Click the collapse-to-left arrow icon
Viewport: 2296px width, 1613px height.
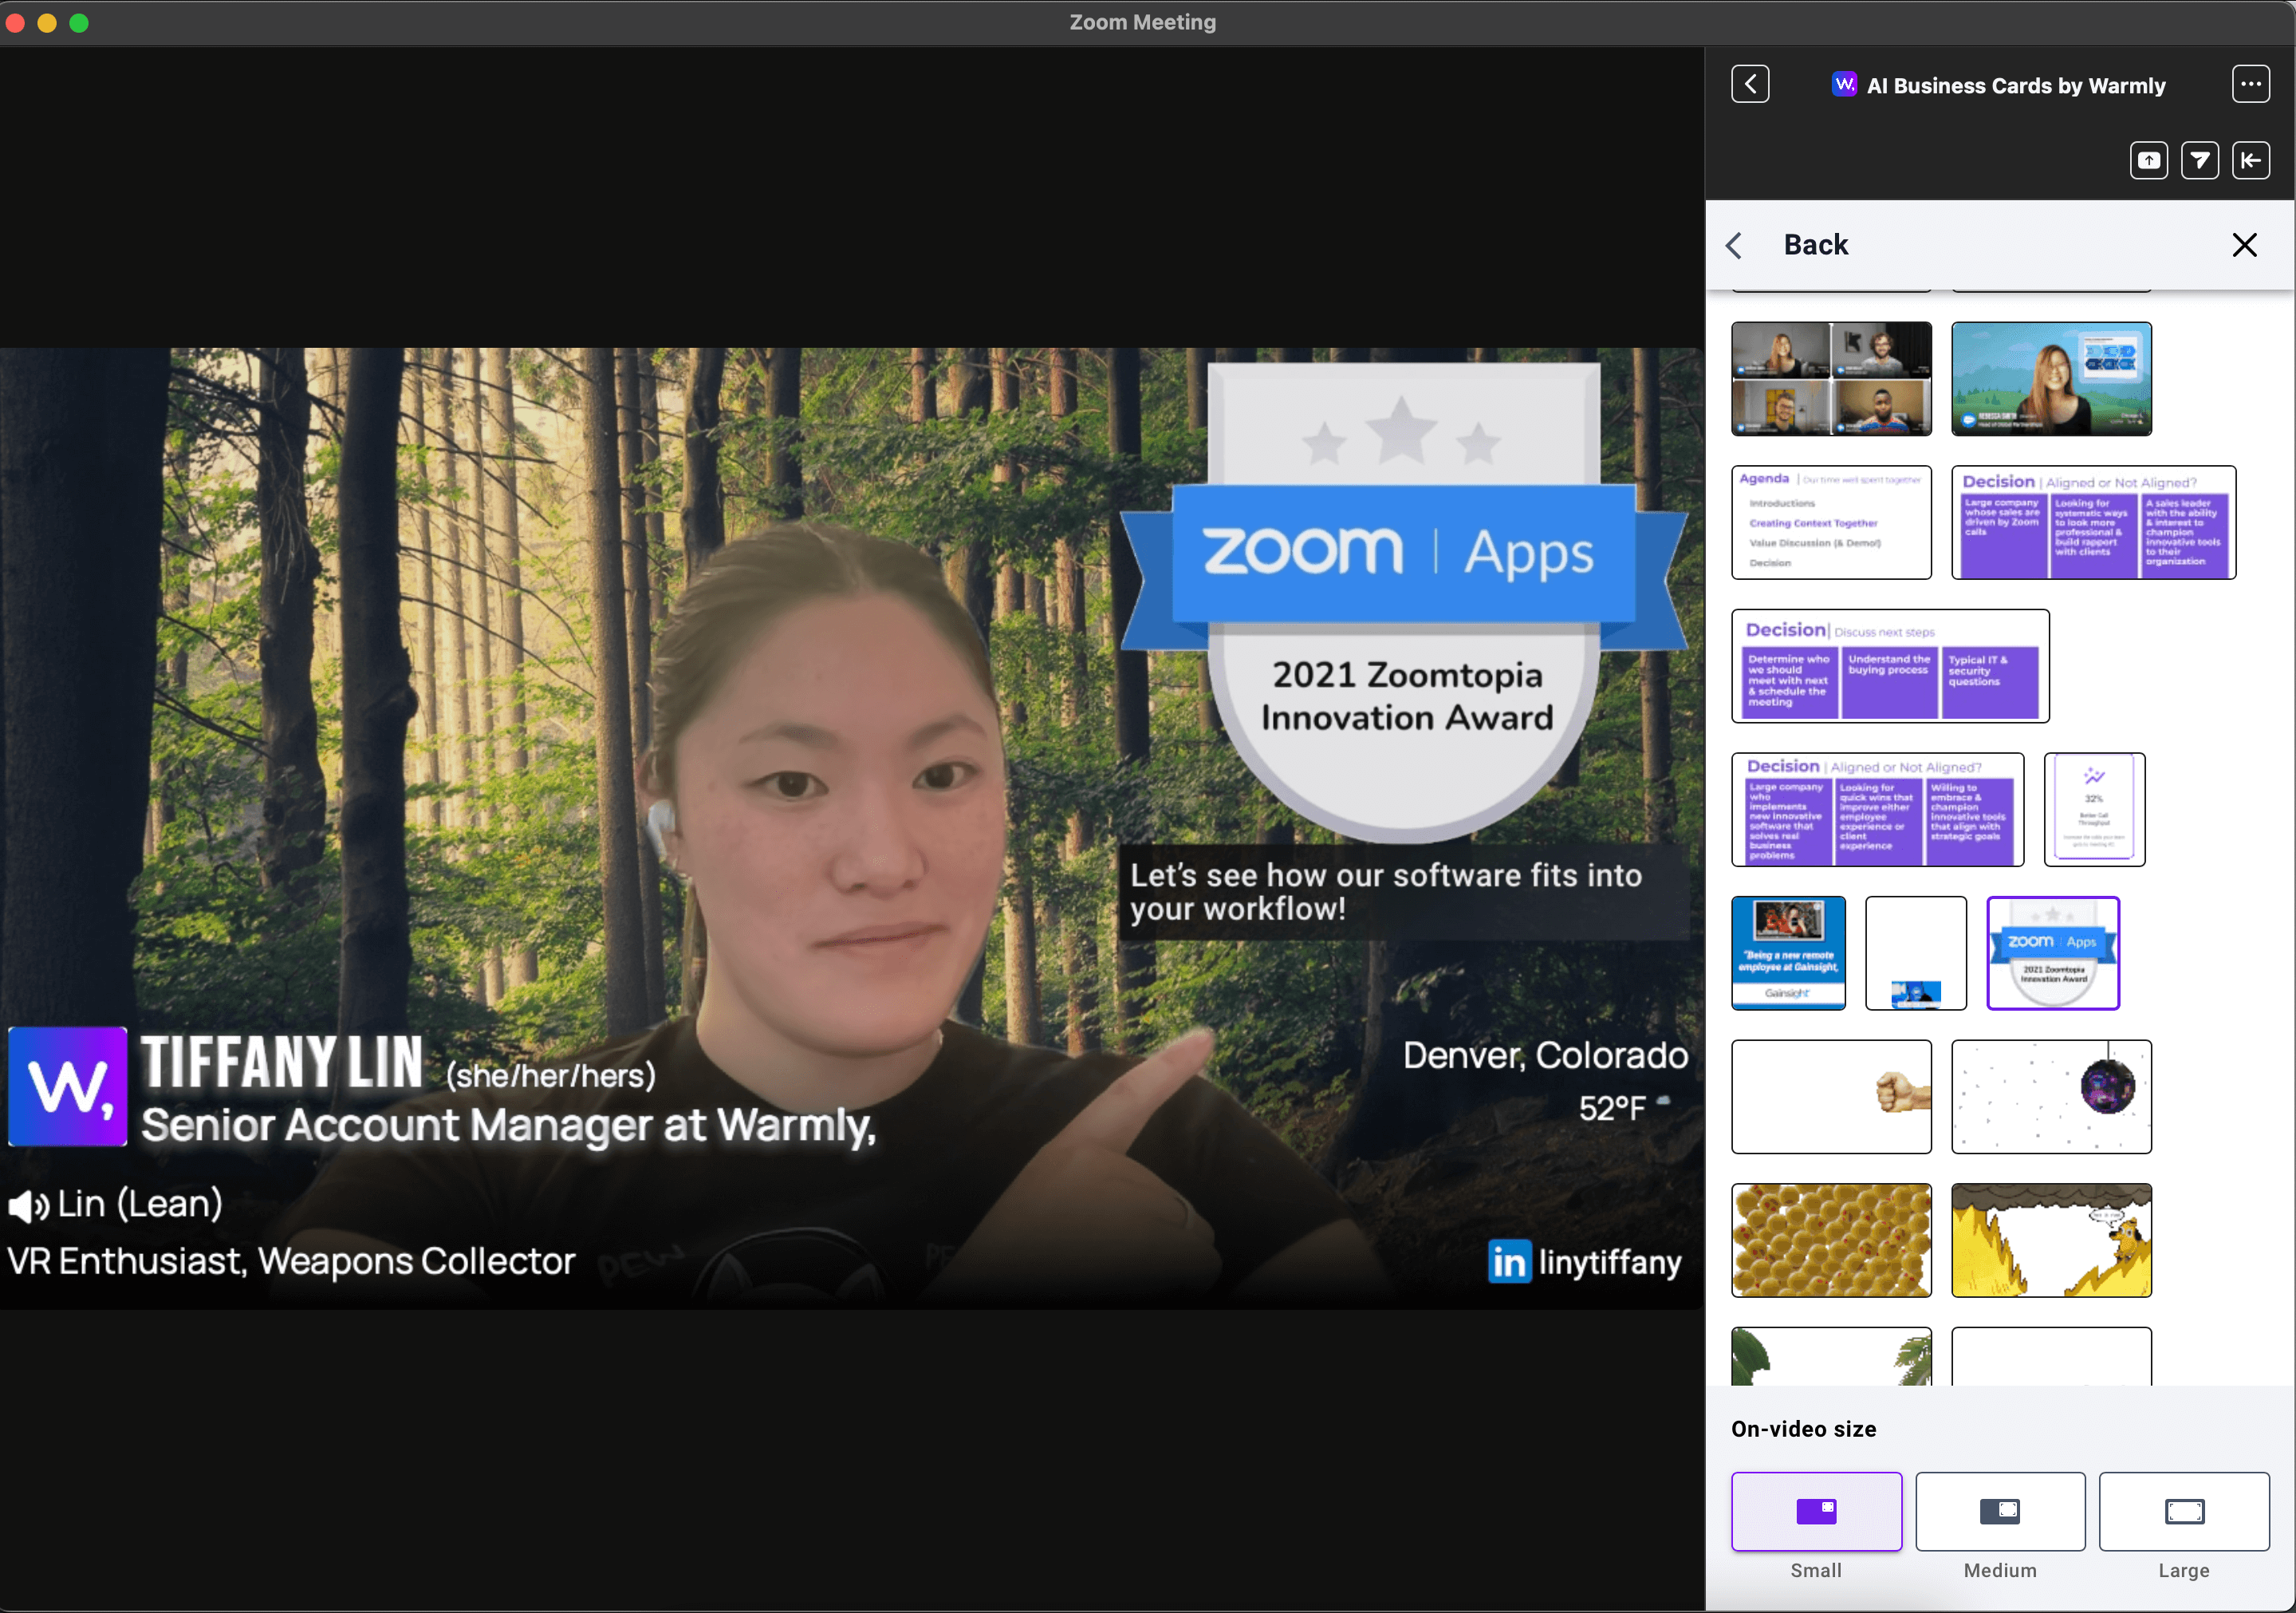2250,160
